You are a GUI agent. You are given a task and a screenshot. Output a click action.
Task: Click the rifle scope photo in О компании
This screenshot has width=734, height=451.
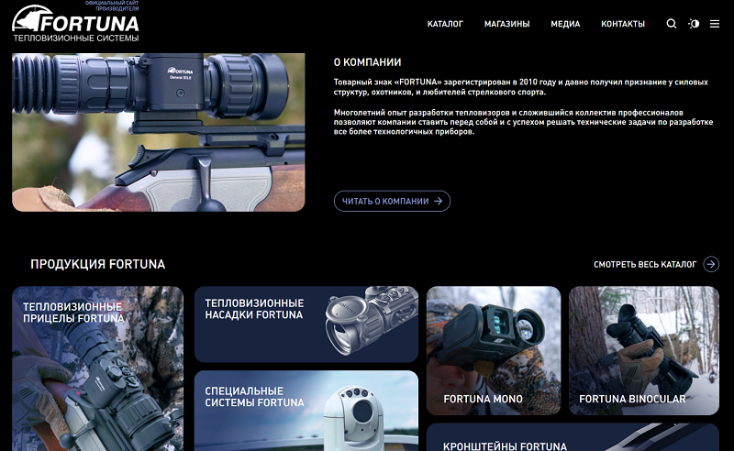[x=158, y=132]
